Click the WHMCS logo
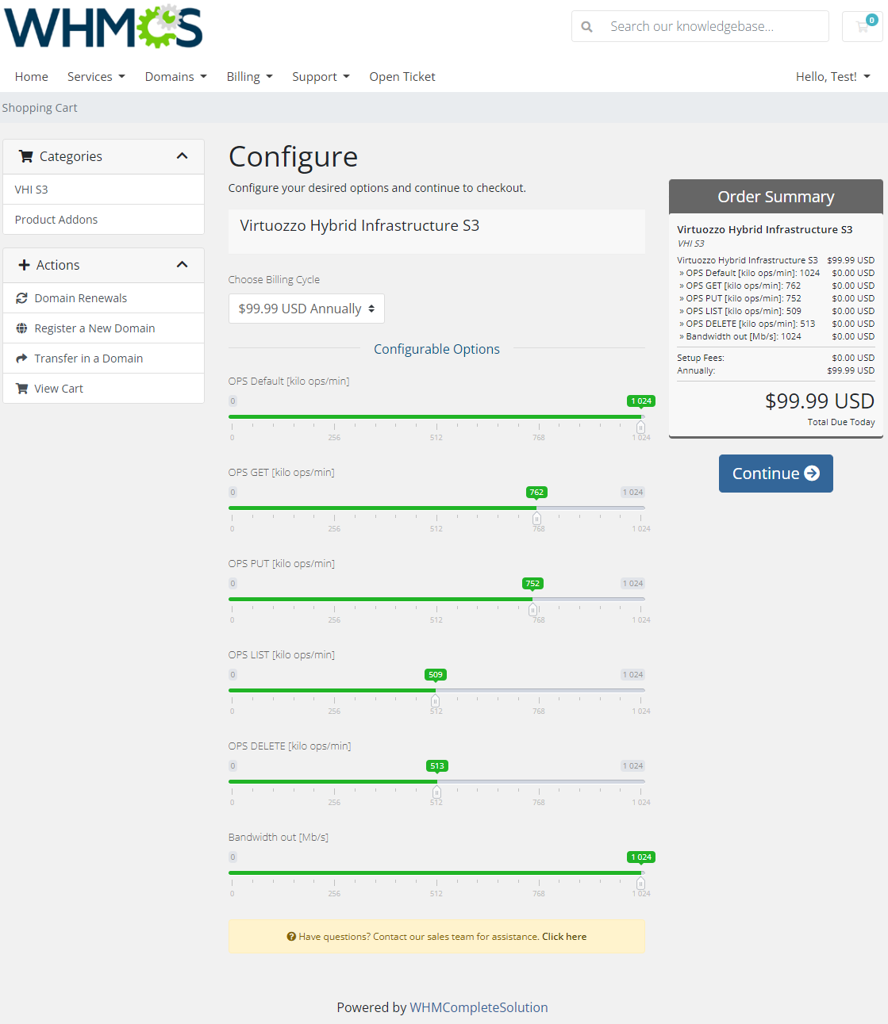Screen dimensions: 888x1024 tap(103, 27)
